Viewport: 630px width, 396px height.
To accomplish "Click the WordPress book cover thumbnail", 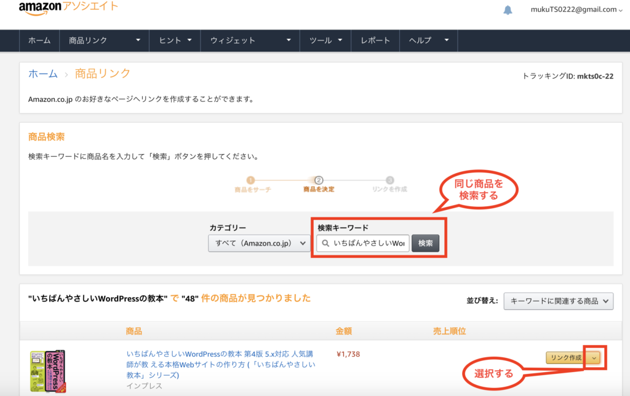I will click(48, 371).
